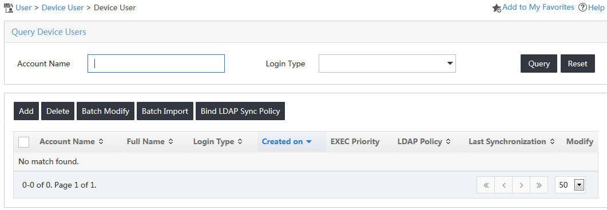Click Bind LDAP Sync Policy button
This screenshot has width=607, height=210.
[x=240, y=111]
